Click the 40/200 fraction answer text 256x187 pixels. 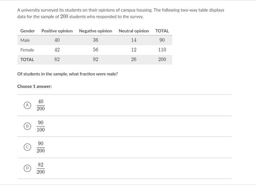40,105
